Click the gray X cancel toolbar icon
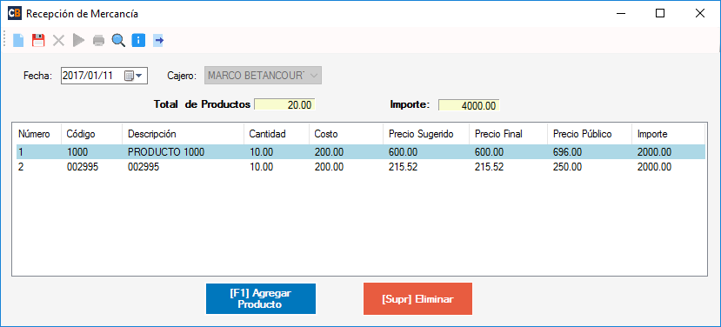The height and width of the screenshot is (327, 721). pos(58,41)
